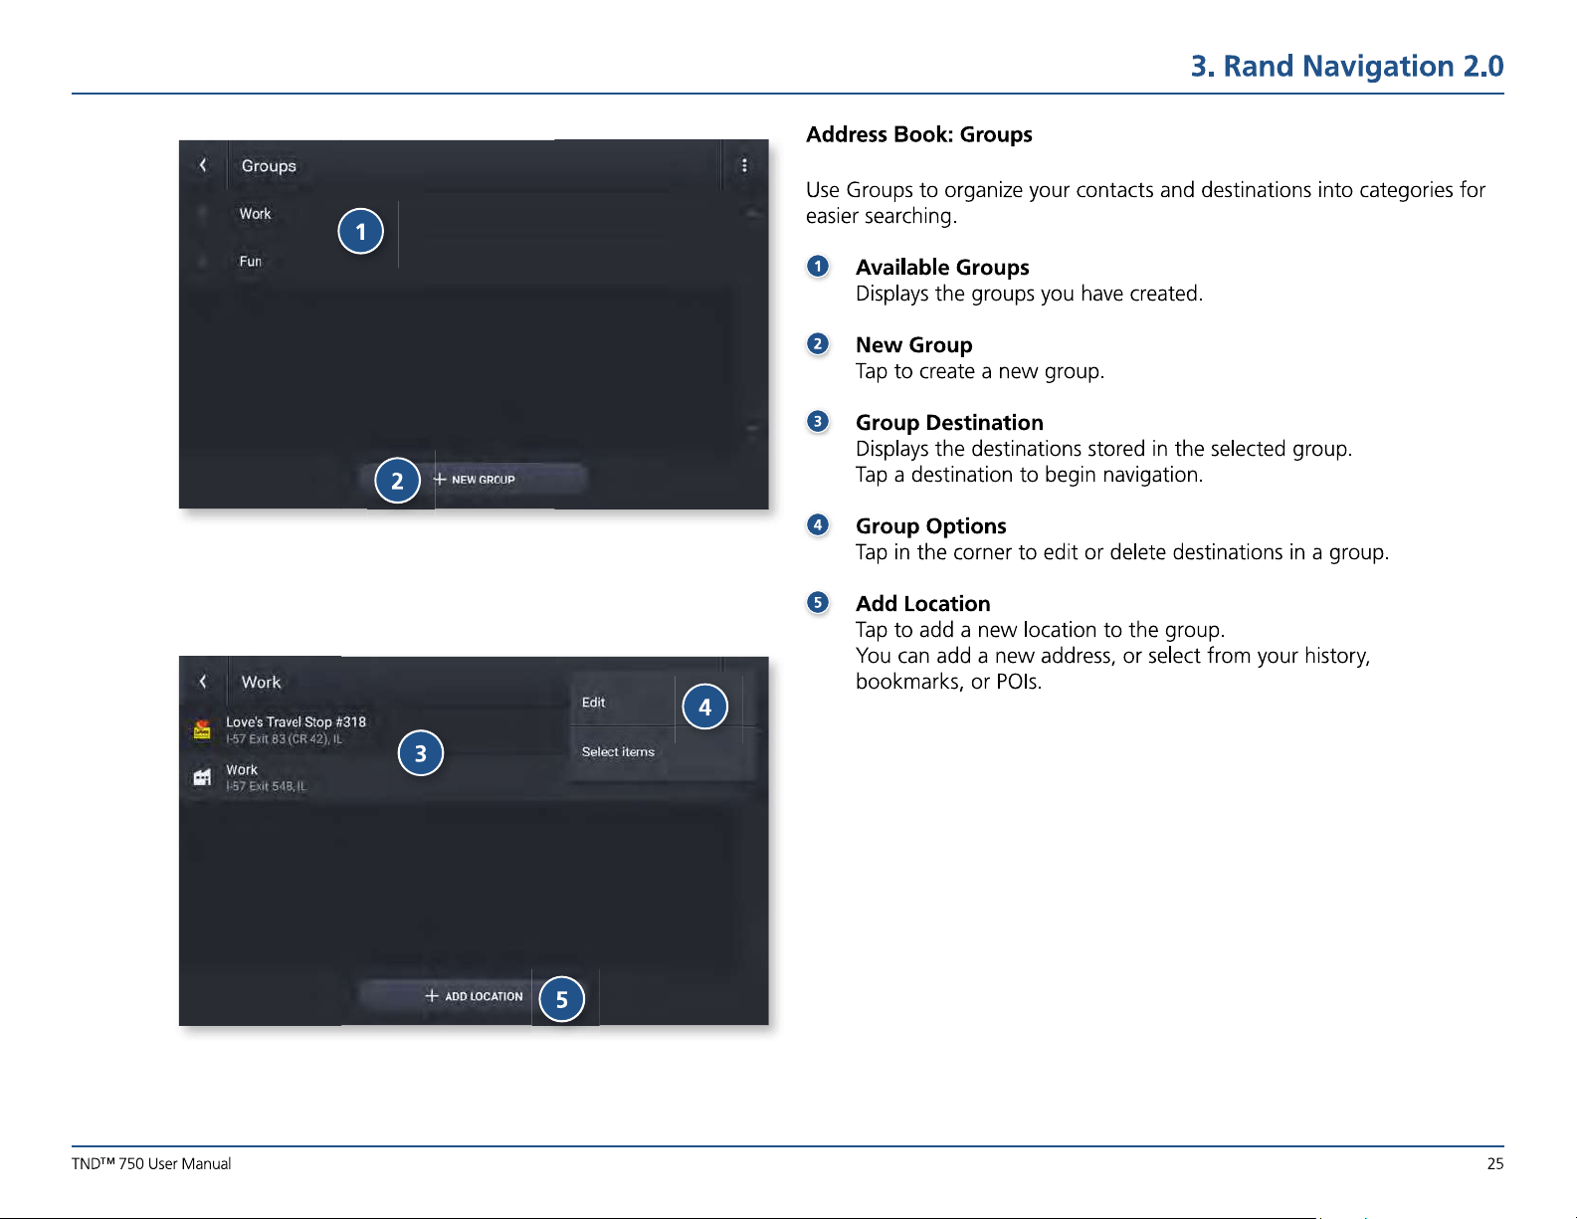
Task: Click the Love's Travel Stop logo icon
Action: (202, 729)
